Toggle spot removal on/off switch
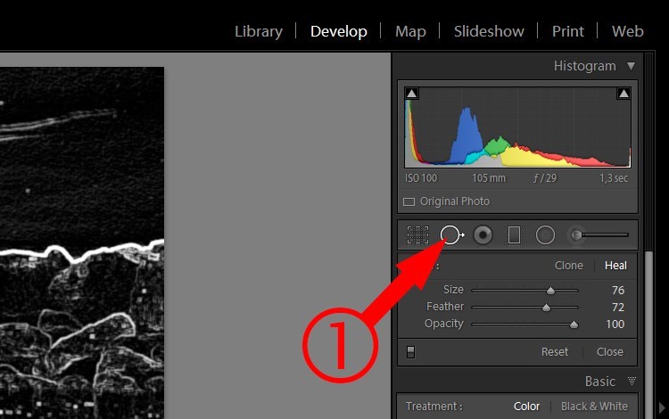The width and height of the screenshot is (669, 419). pyautogui.click(x=410, y=352)
